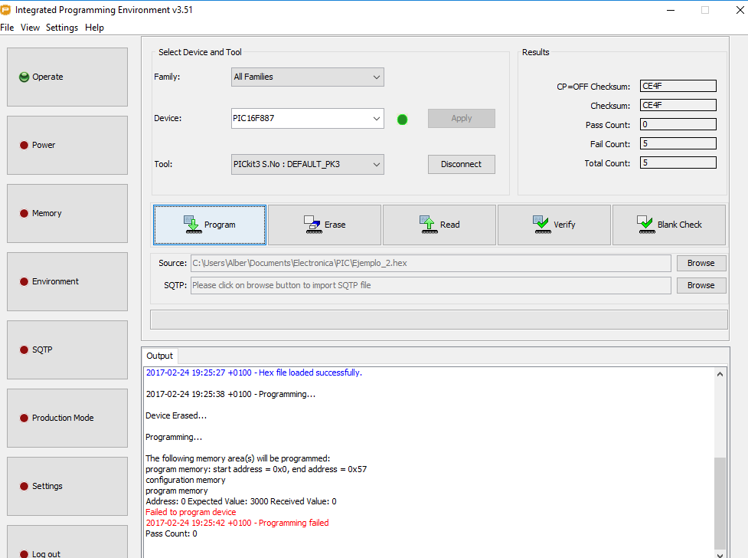Image resolution: width=748 pixels, height=558 pixels.
Task: Click the CP=OFF Checksum value field
Action: click(x=678, y=86)
